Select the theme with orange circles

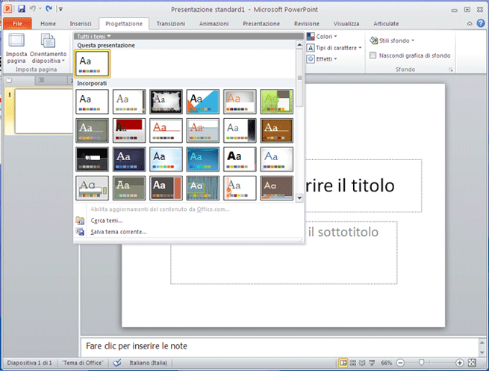240,188
